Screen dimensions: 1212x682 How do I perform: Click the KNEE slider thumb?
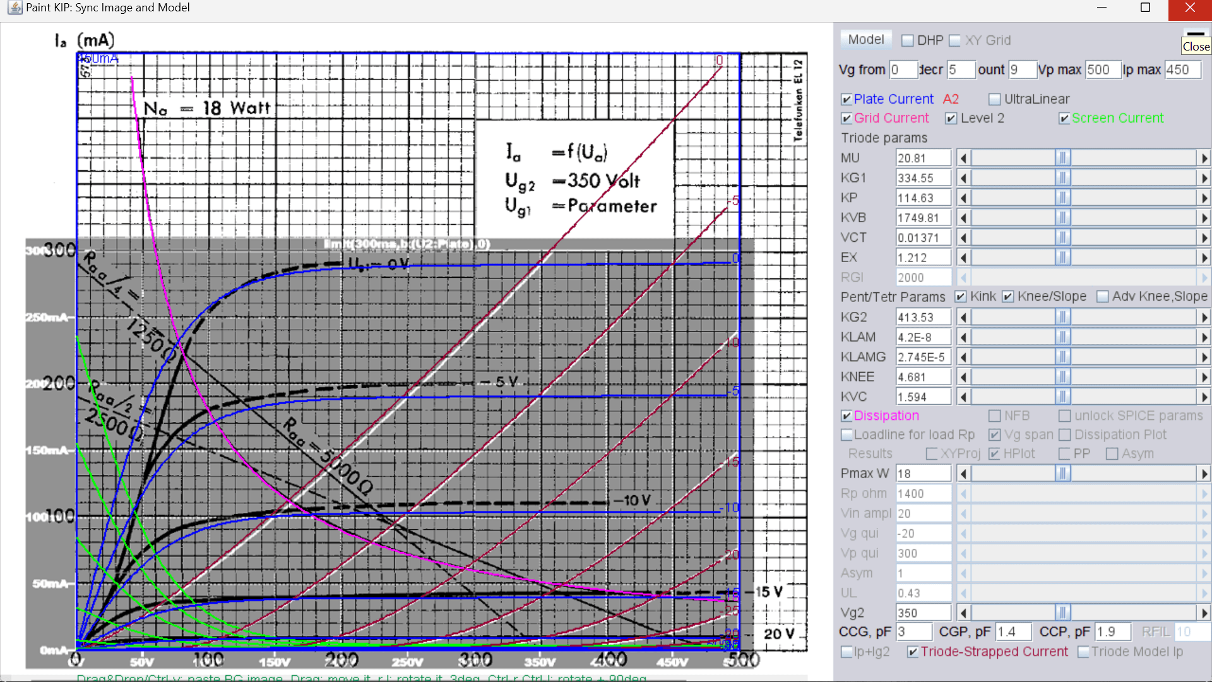coord(1063,377)
